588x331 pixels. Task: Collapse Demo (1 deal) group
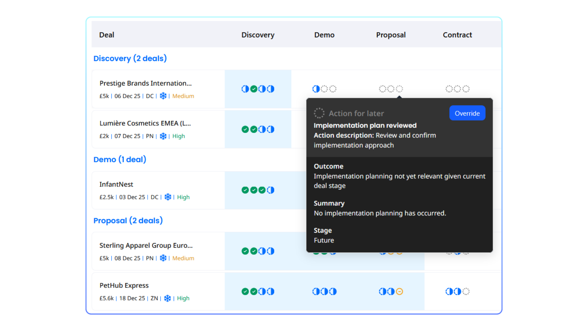120,159
